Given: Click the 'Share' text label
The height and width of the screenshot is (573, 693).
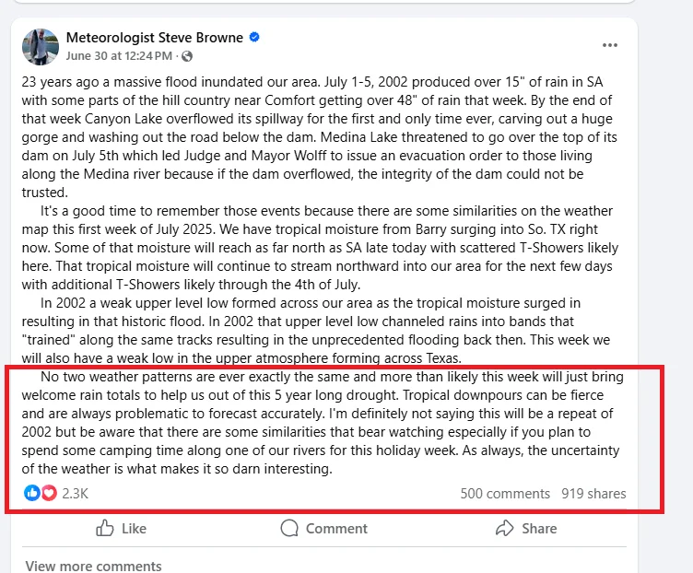Looking at the screenshot, I should pyautogui.click(x=539, y=528).
